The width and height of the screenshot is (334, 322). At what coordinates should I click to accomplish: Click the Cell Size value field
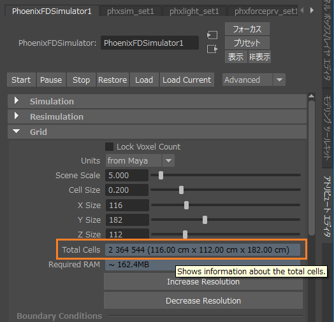127,190
